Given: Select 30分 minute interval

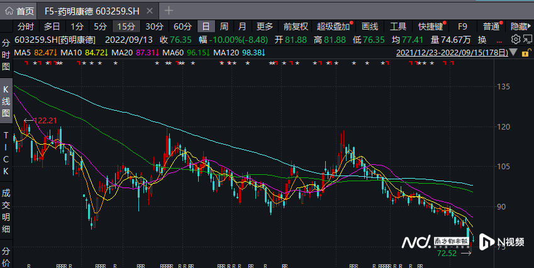Looking at the screenshot, I should coord(154,26).
